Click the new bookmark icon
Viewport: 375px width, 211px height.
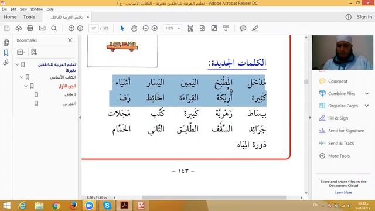pos(34,52)
